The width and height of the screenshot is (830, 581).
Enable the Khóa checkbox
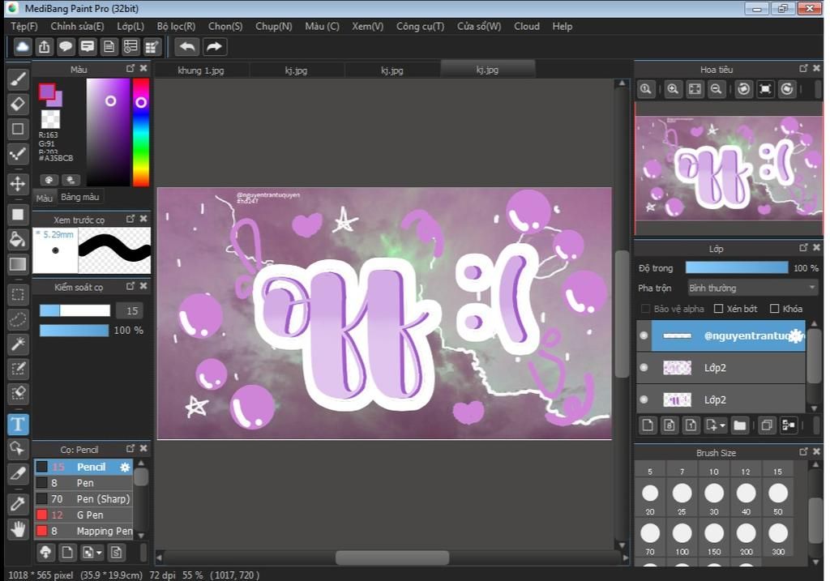774,309
